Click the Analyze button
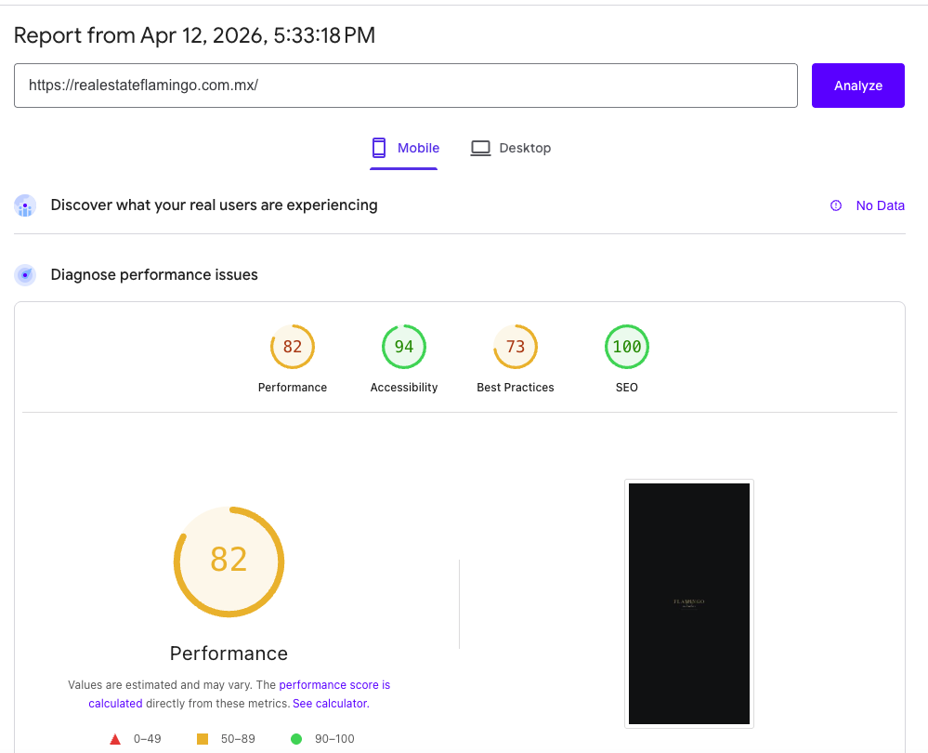The image size is (928, 753). coord(857,85)
